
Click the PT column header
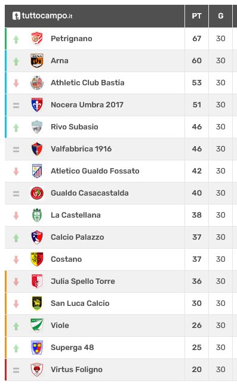point(197,16)
